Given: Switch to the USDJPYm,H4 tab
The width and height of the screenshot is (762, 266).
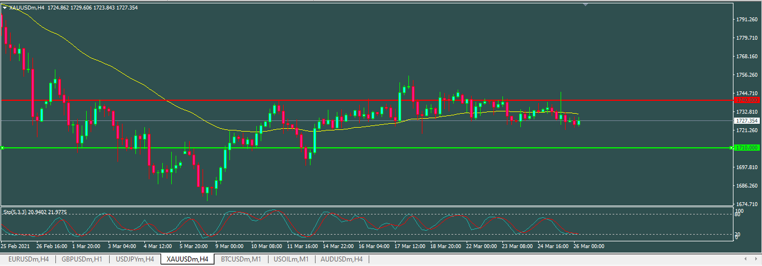Looking at the screenshot, I should tap(135, 259).
